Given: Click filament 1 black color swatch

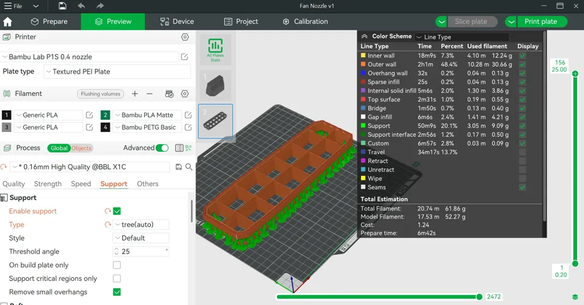Looking at the screenshot, I should tap(6, 115).
